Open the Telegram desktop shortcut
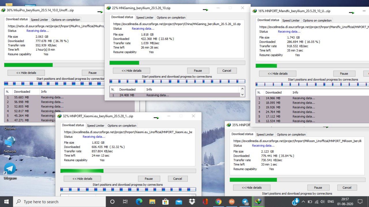This screenshot has height=207, width=369. point(10,171)
